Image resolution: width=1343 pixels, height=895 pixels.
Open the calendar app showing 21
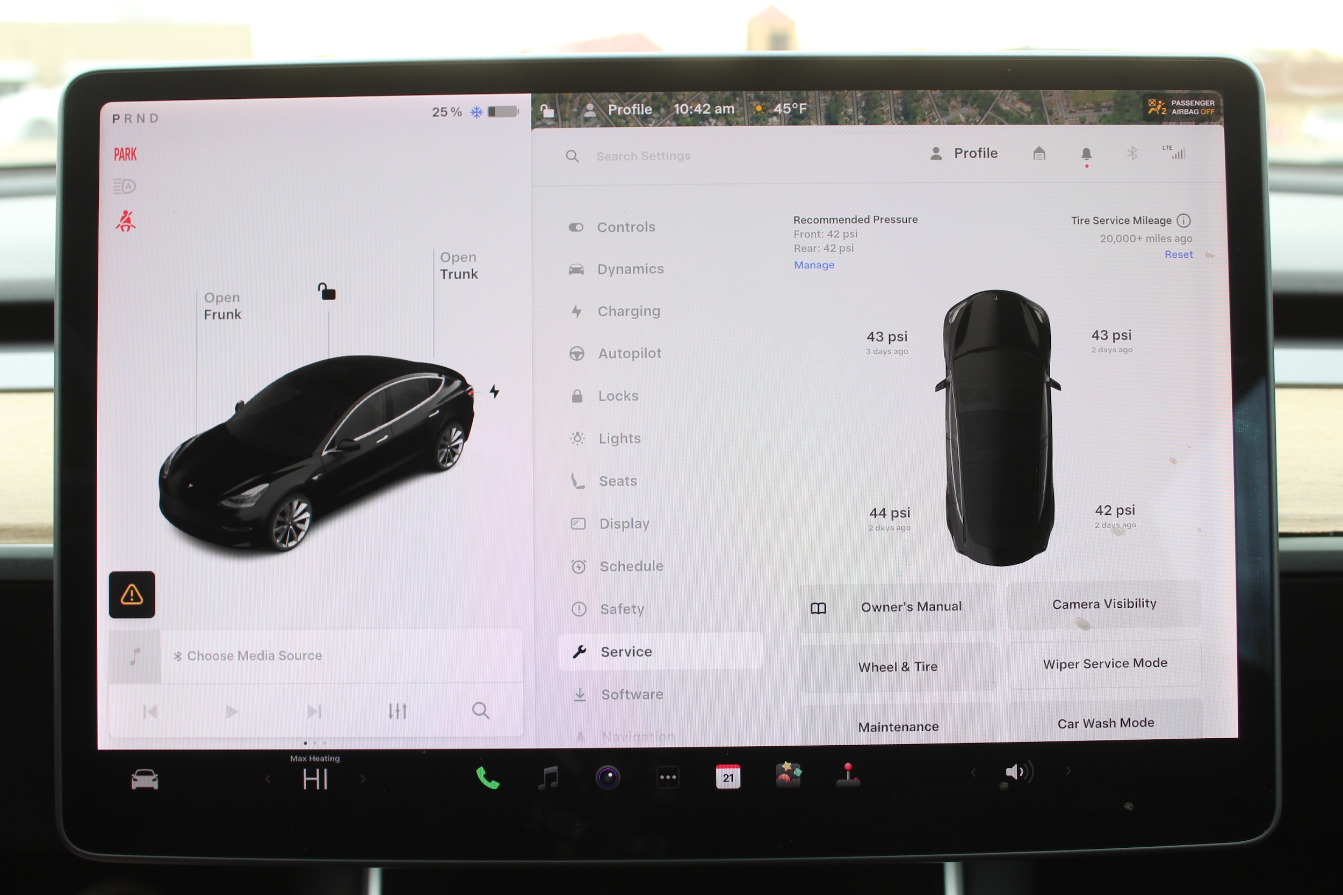(727, 777)
